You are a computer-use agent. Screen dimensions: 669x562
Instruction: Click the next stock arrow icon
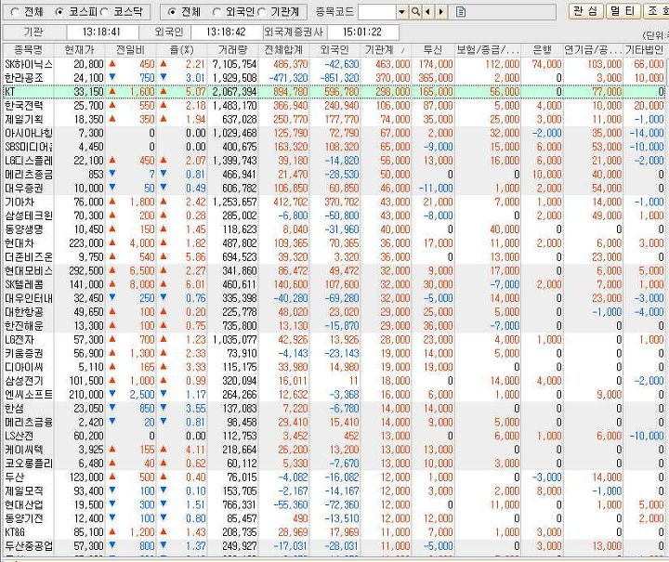pos(440,12)
